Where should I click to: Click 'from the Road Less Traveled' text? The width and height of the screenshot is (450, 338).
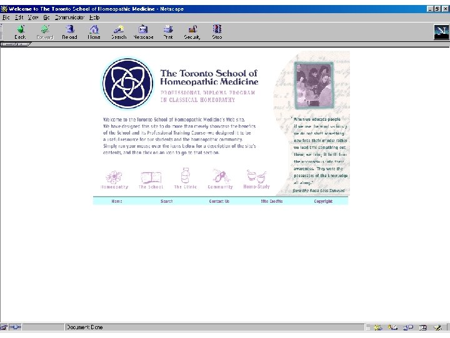click(319, 190)
